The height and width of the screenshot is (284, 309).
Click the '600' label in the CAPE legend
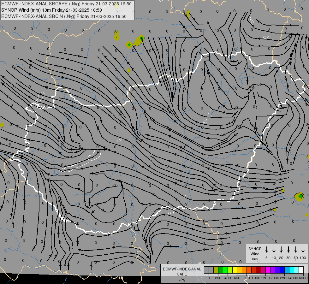tap(237, 278)
